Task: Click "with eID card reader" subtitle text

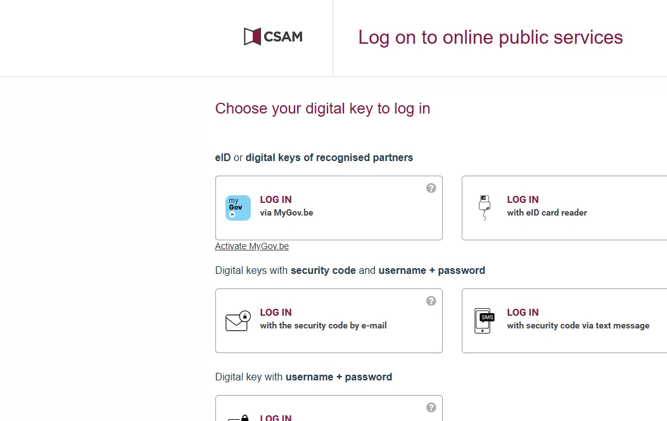Action: [x=547, y=213]
